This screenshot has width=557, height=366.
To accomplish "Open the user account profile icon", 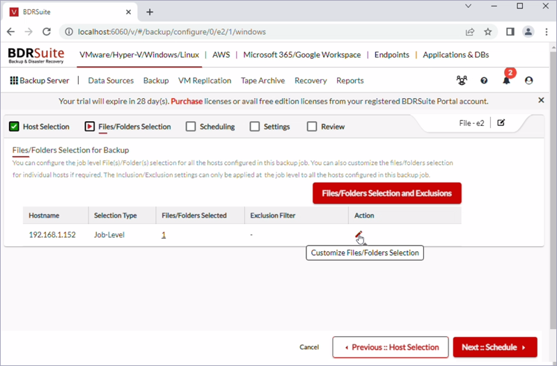I will [x=528, y=81].
